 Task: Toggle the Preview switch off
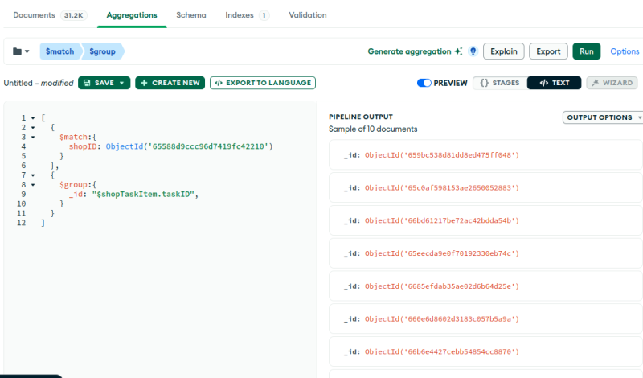click(424, 83)
